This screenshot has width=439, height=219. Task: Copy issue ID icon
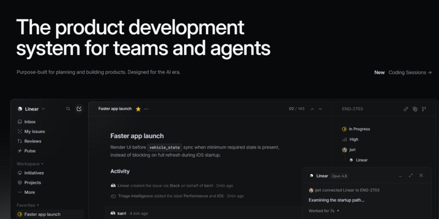click(415, 109)
